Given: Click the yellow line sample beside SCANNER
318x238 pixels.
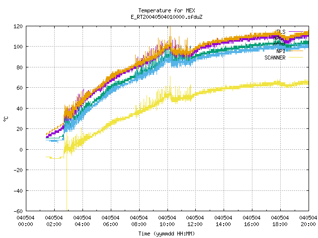Looking at the screenshot, I should (x=296, y=58).
